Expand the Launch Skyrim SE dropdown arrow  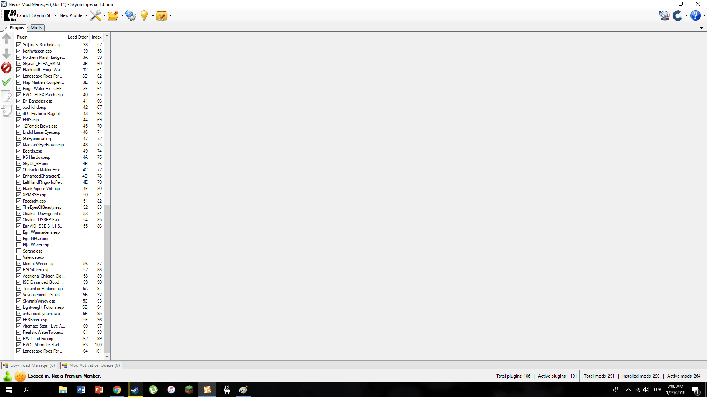click(55, 15)
